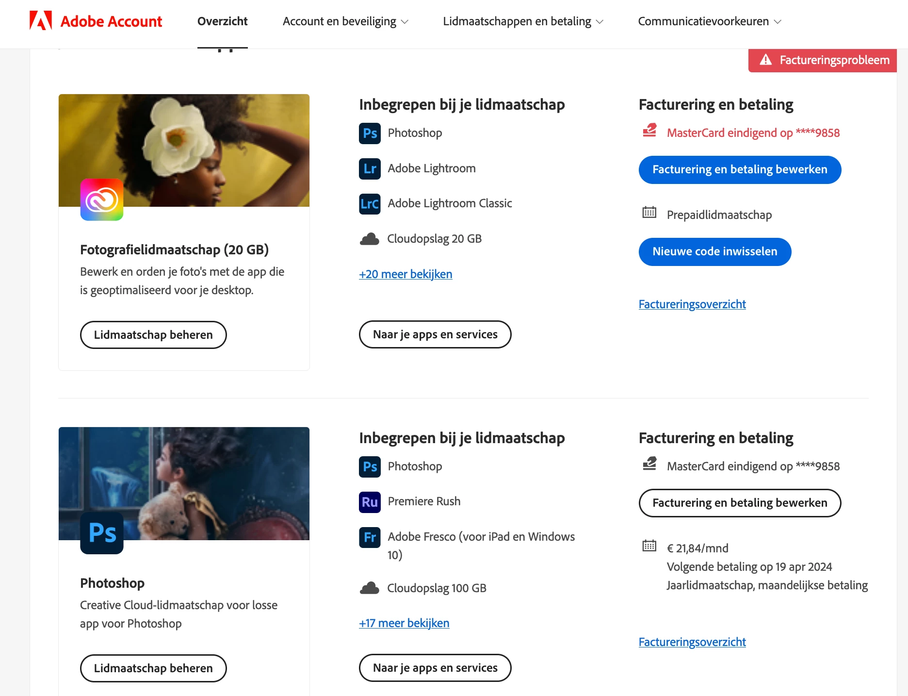The height and width of the screenshot is (696, 908).
Task: Open the Overzicht tab
Action: click(x=222, y=21)
